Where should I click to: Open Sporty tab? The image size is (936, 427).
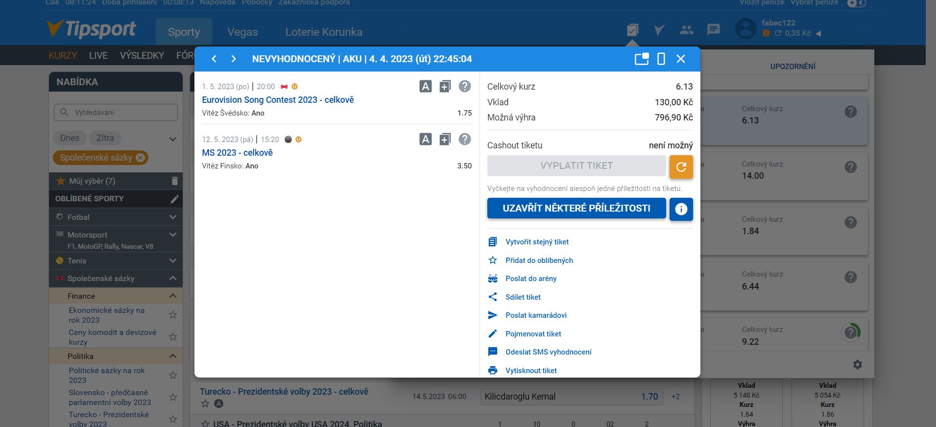click(x=184, y=32)
